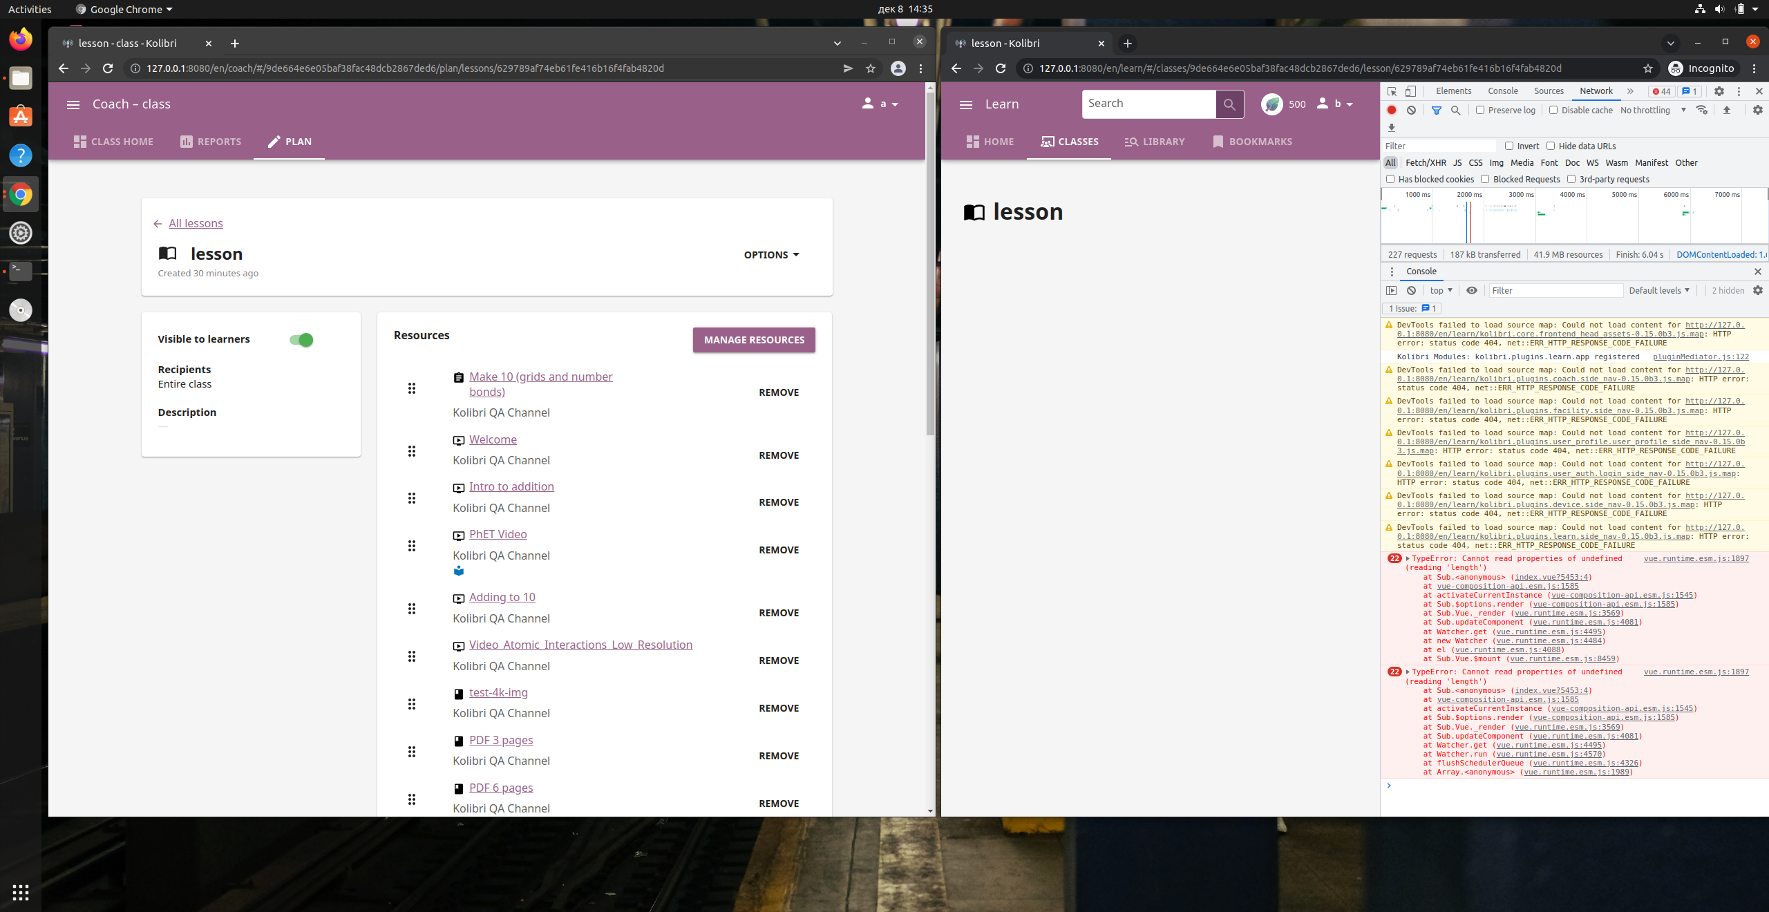The height and width of the screenshot is (912, 1769).
Task: Open user menu 'a' in Coach window
Action: click(x=880, y=104)
